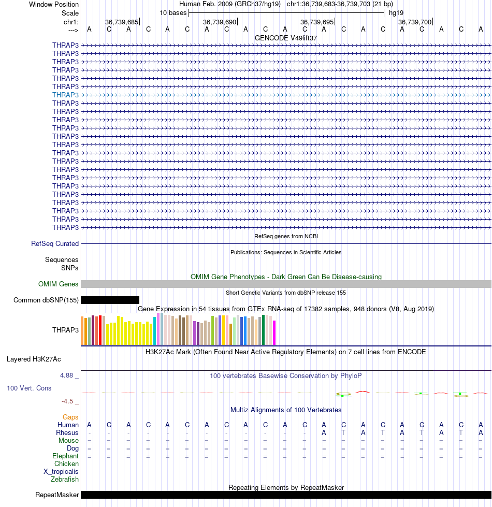The image size is (492, 507).
Task: Click the Common dbSNP(155) track label
Action: tap(46, 300)
